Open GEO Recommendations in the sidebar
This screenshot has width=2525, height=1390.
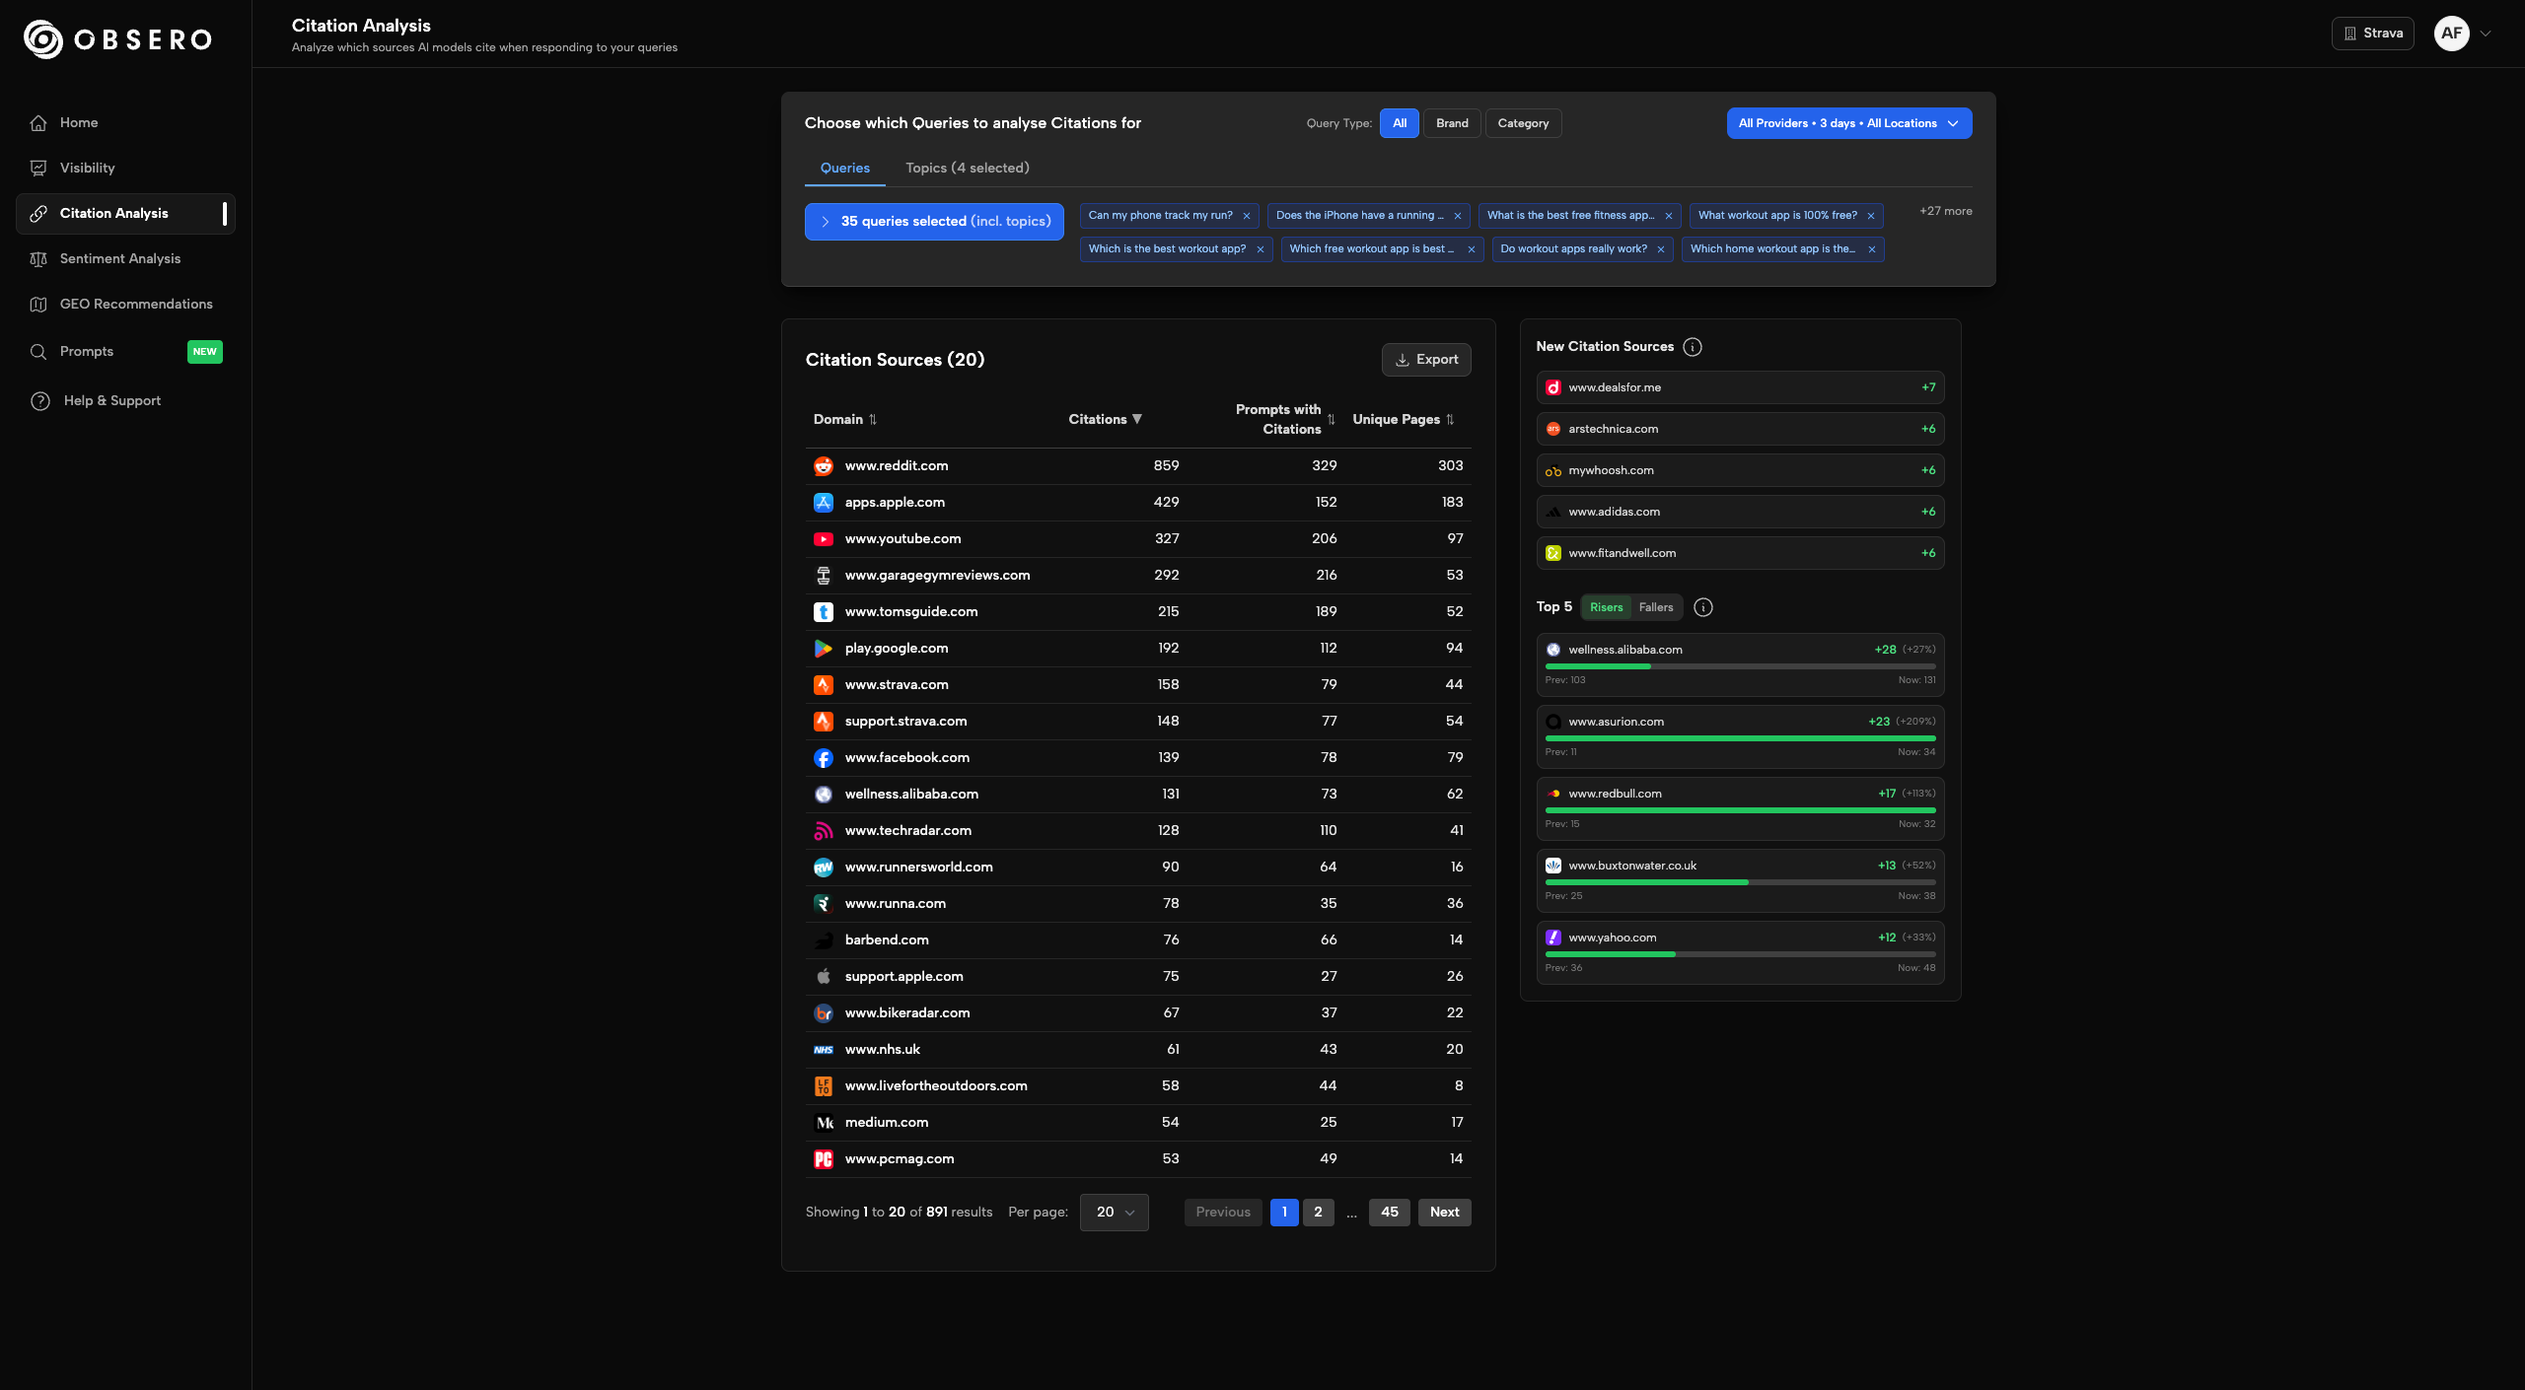click(x=135, y=304)
